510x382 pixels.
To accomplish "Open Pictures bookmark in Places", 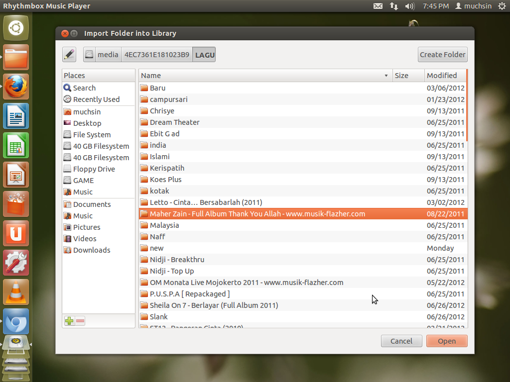I will pyautogui.click(x=98, y=227).
